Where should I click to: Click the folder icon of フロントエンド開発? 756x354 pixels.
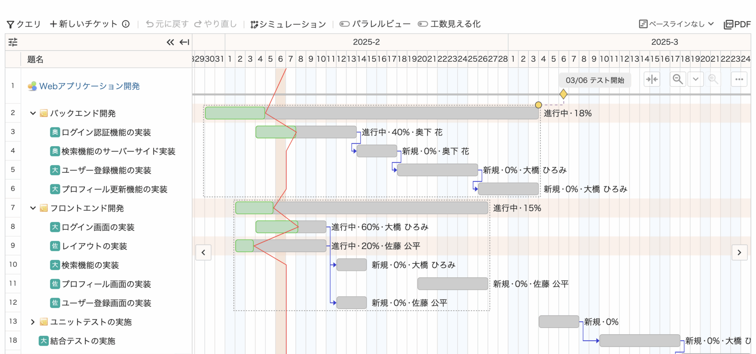pyautogui.click(x=44, y=208)
